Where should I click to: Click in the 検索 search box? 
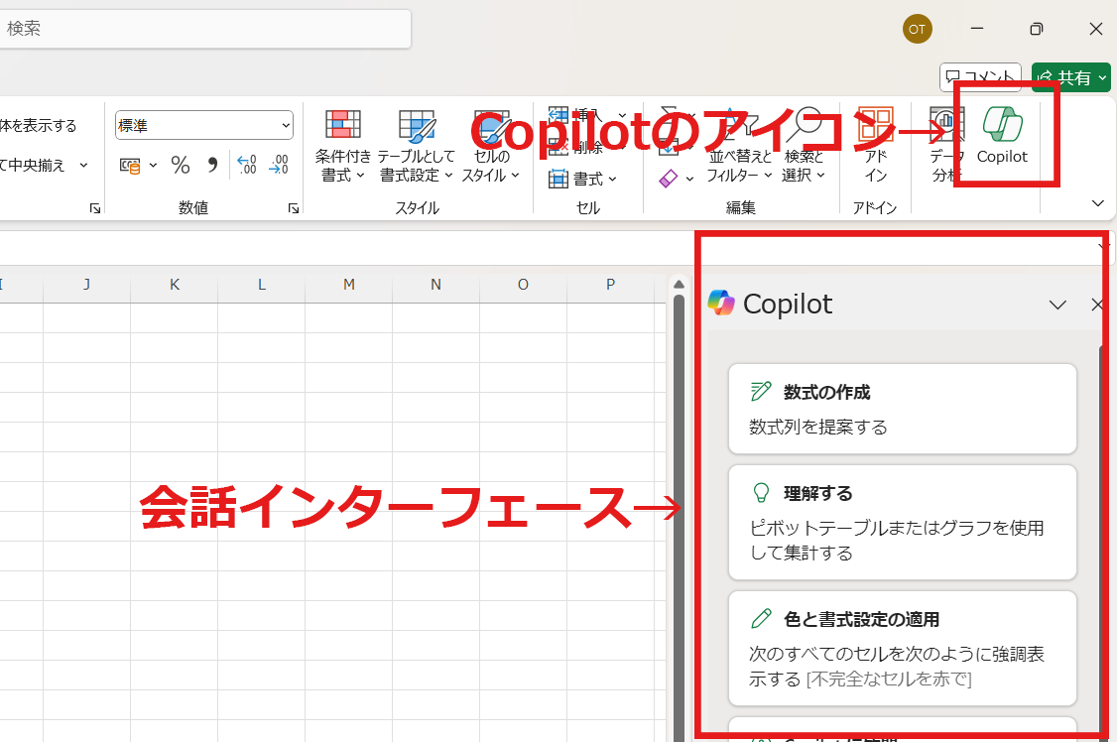coord(203,29)
